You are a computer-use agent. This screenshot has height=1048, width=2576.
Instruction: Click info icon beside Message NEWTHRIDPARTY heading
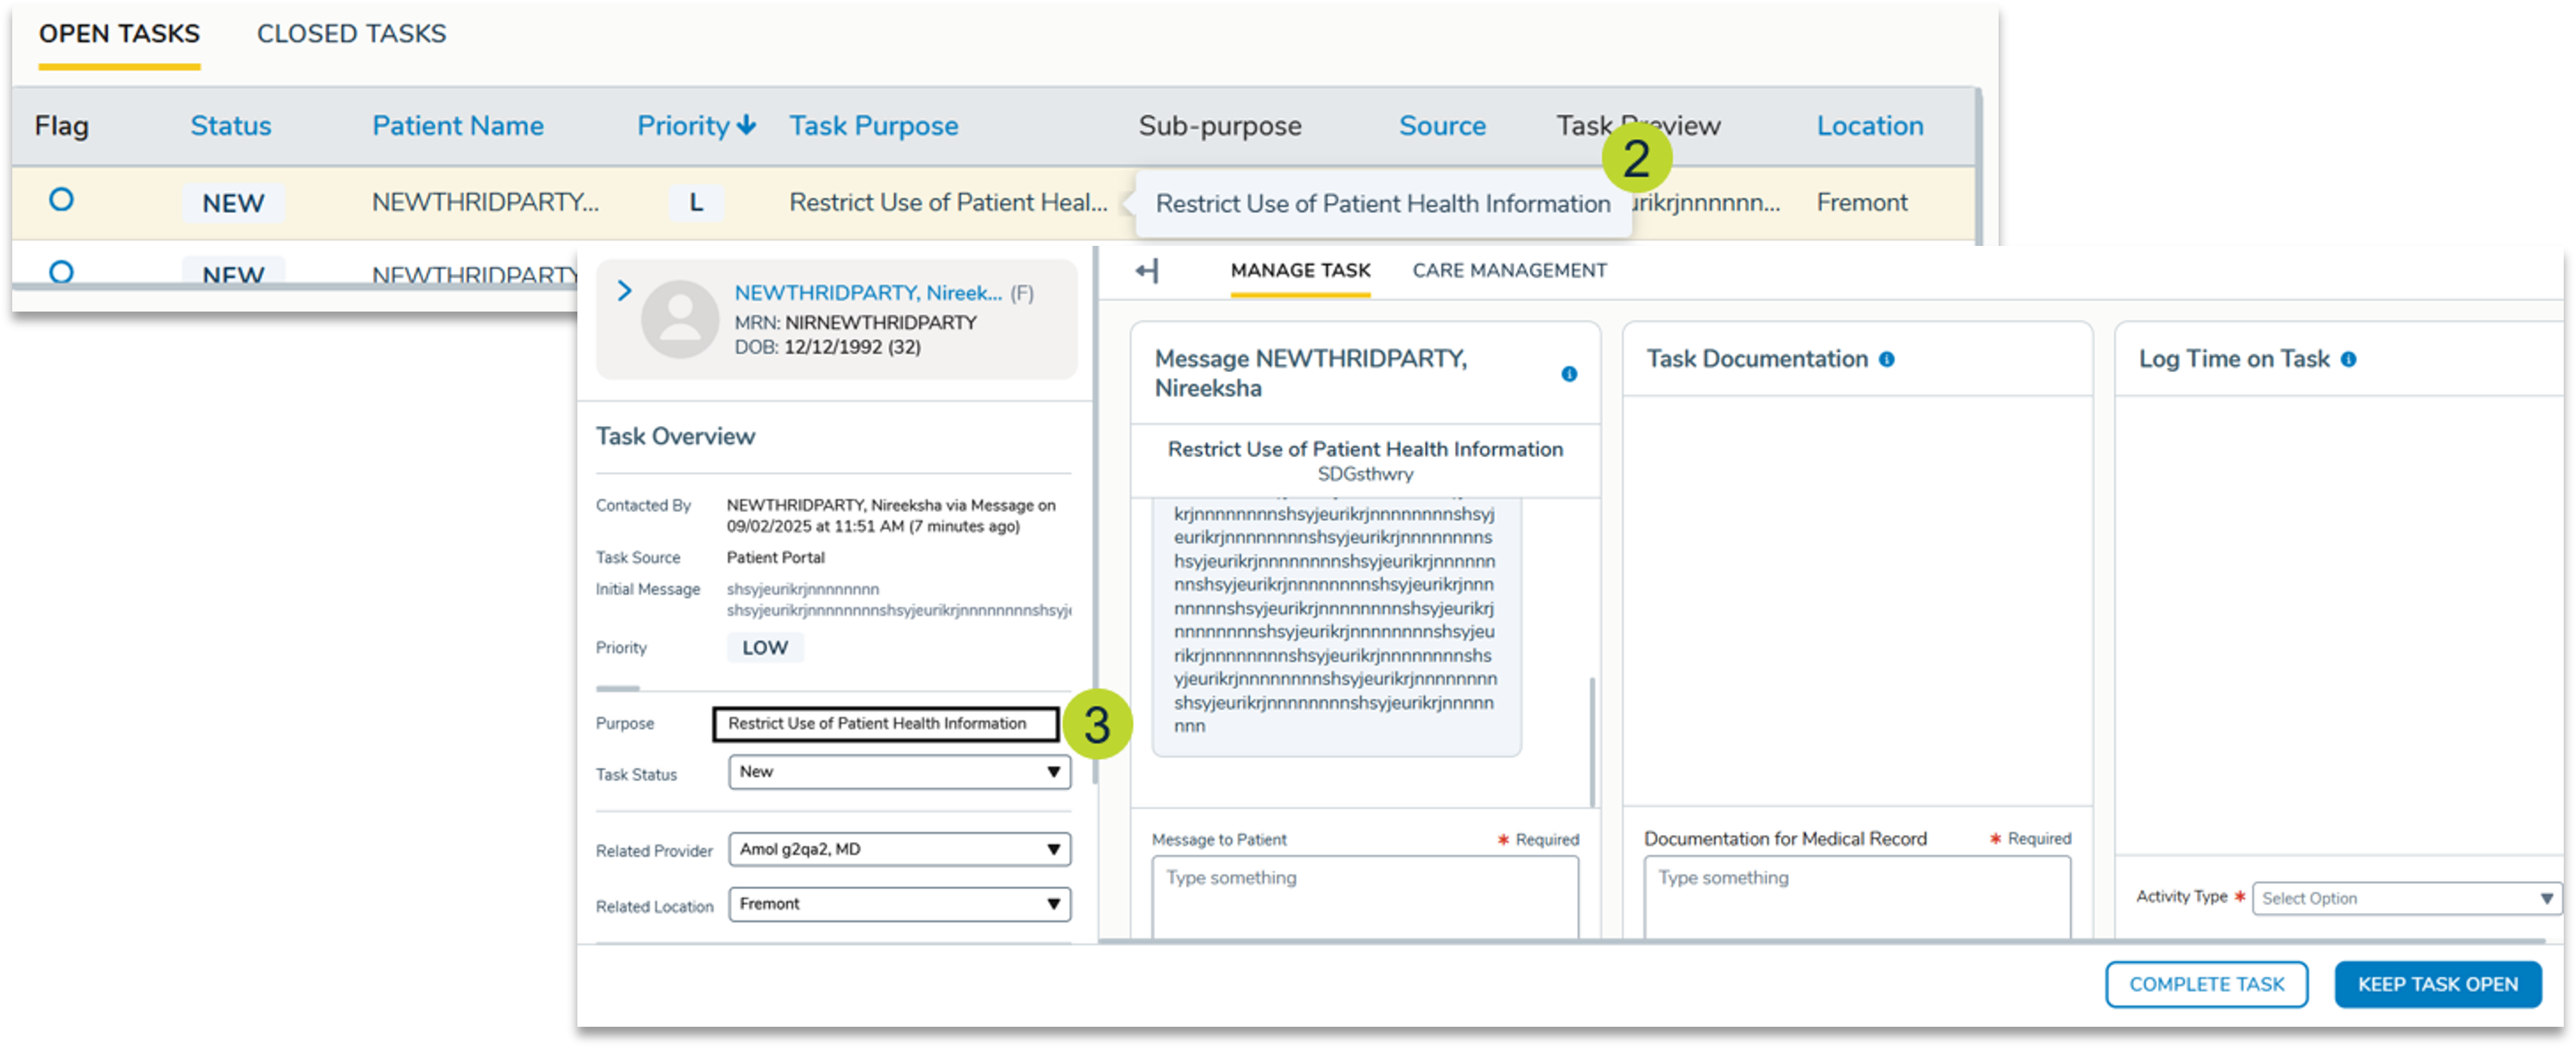click(x=1569, y=374)
